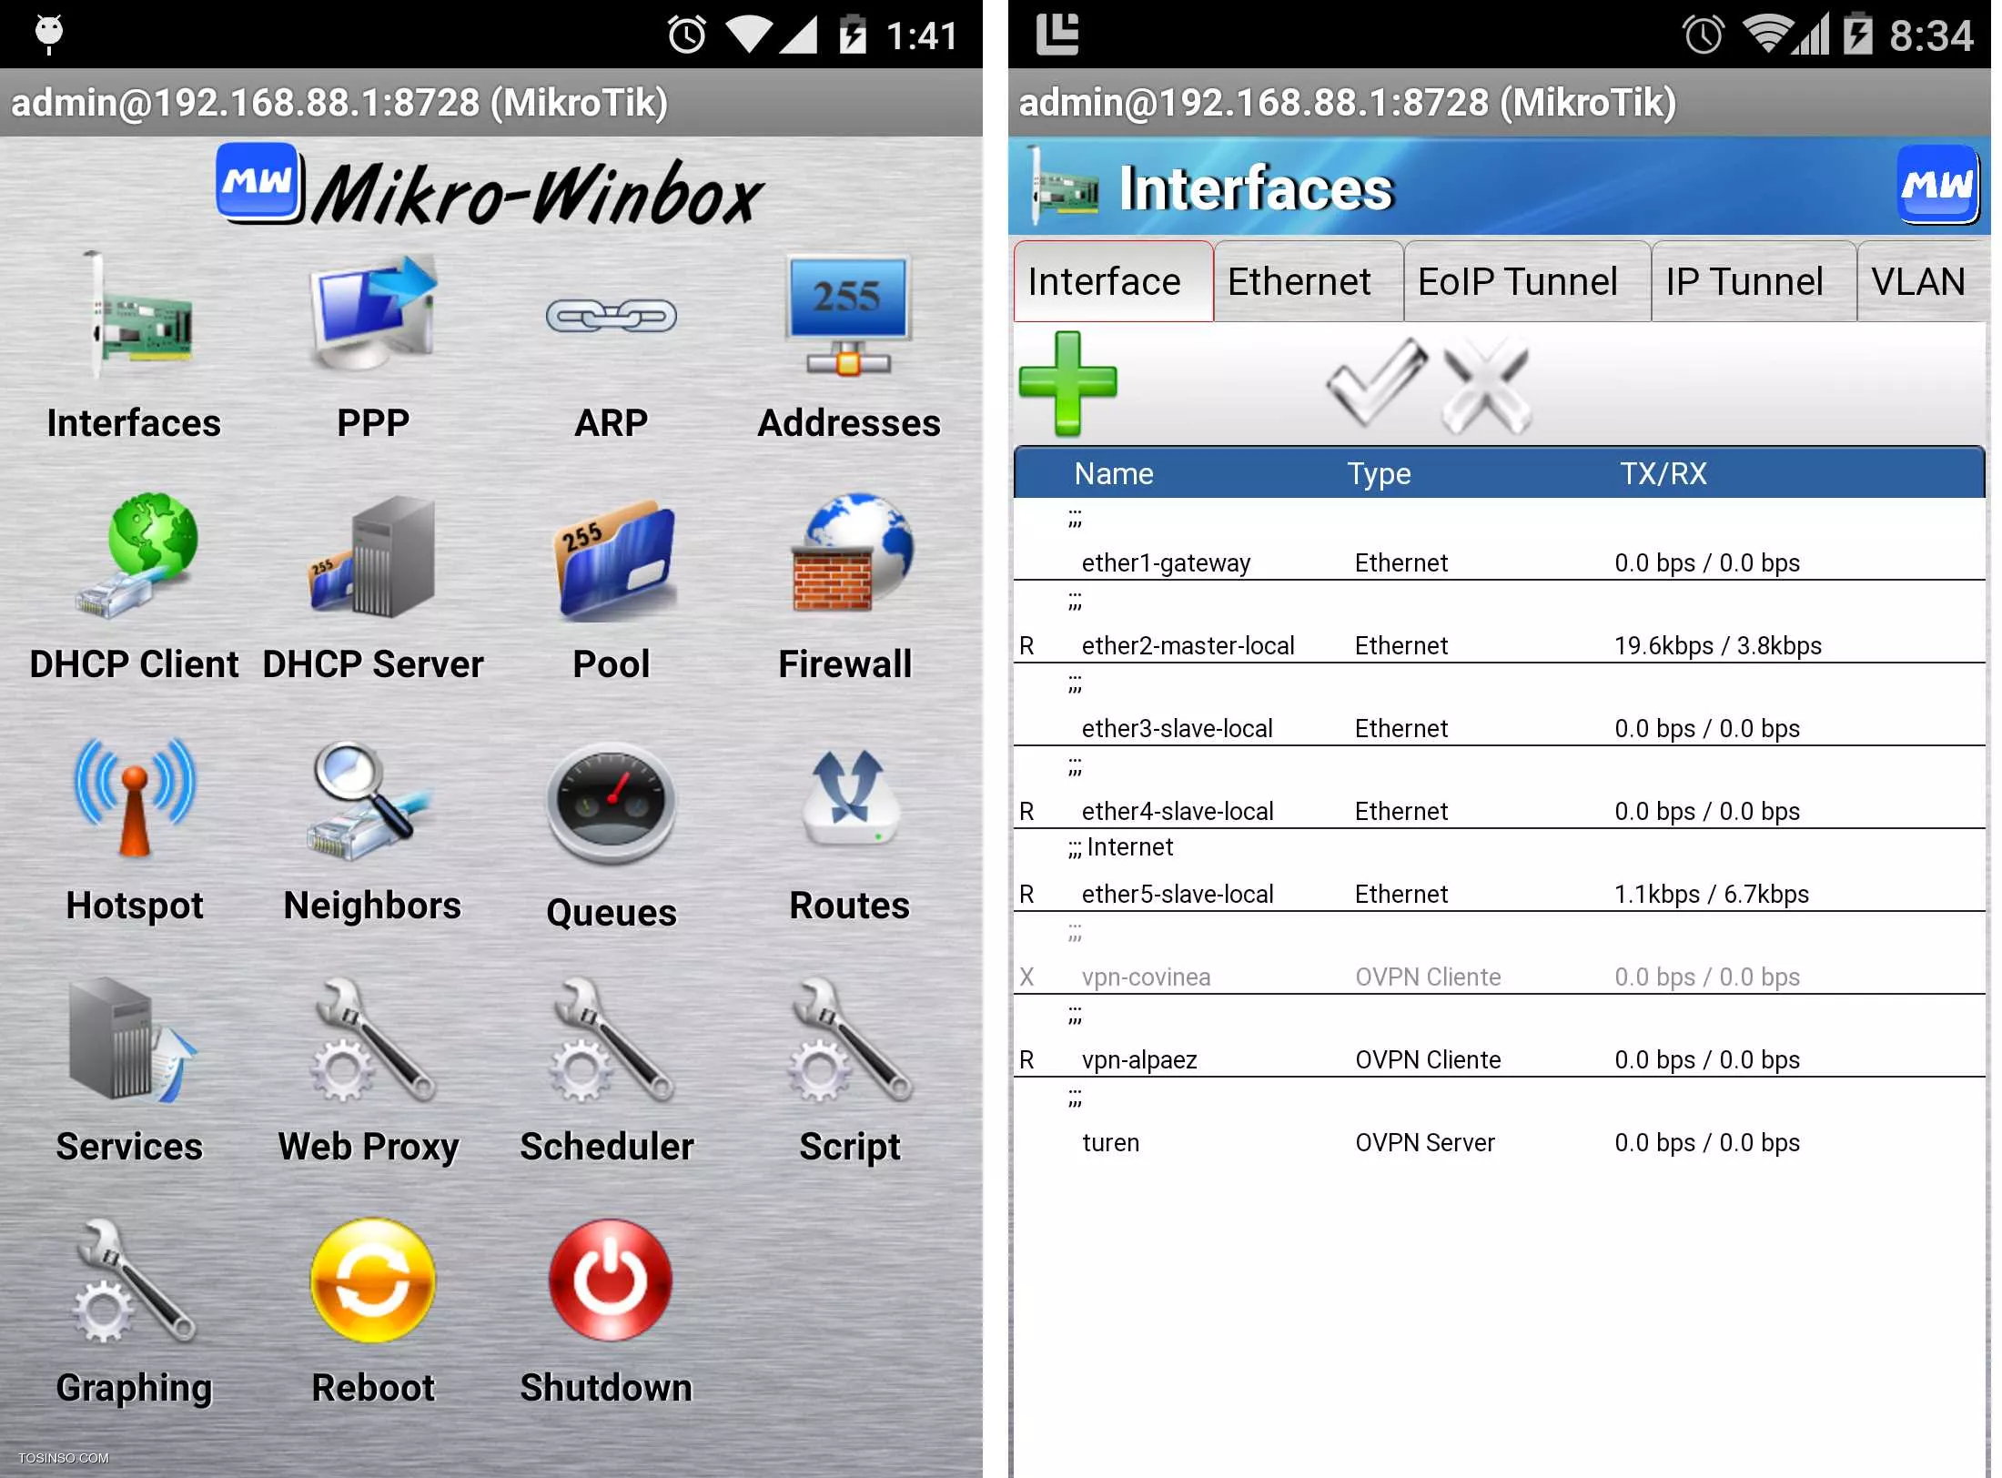Open the Services server icon
The height and width of the screenshot is (1478, 2002).
tap(132, 1039)
